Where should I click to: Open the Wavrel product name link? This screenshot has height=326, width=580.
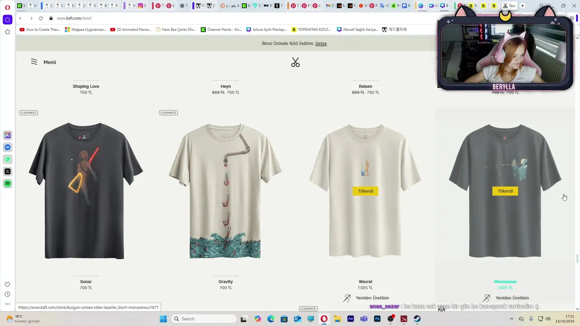(365, 282)
